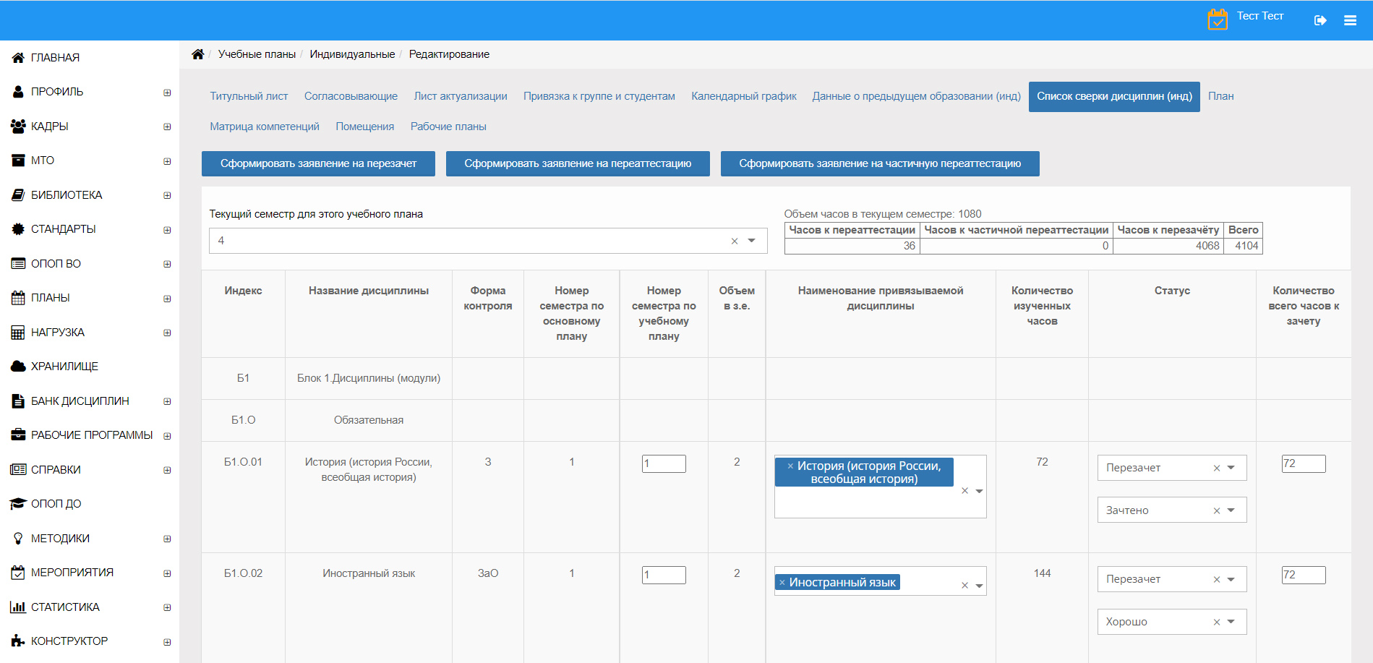Clear the Зачтено status value

click(1217, 510)
